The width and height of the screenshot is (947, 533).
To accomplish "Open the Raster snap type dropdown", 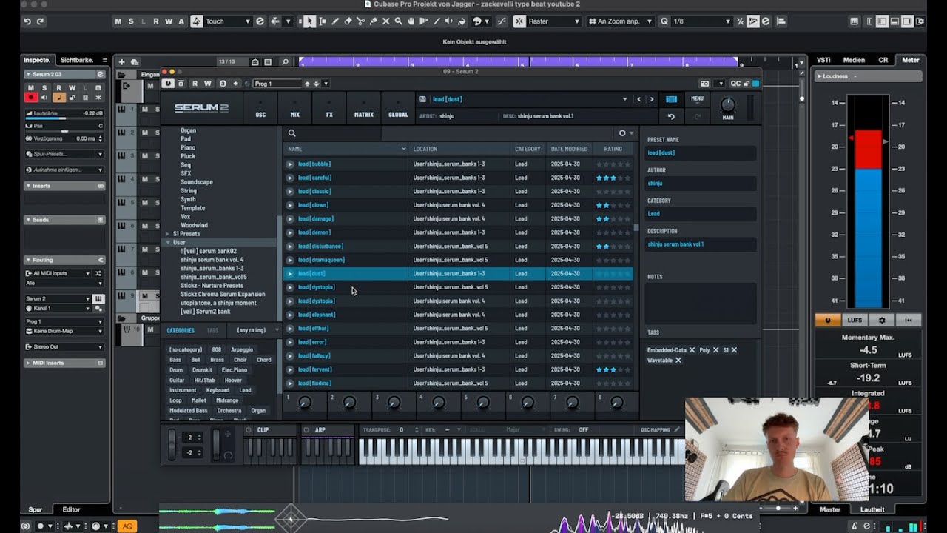I will tap(555, 21).
